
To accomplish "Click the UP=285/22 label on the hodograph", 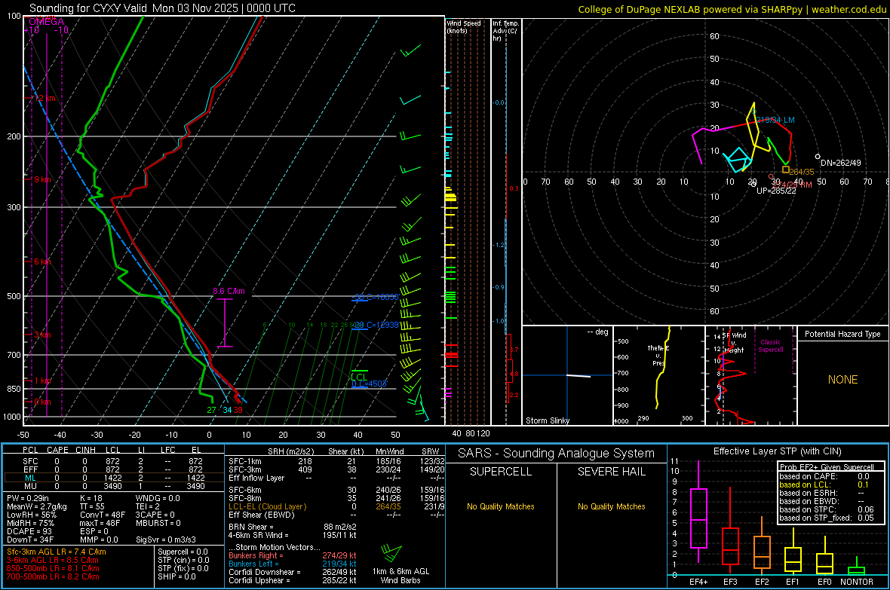I will pyautogui.click(x=776, y=191).
